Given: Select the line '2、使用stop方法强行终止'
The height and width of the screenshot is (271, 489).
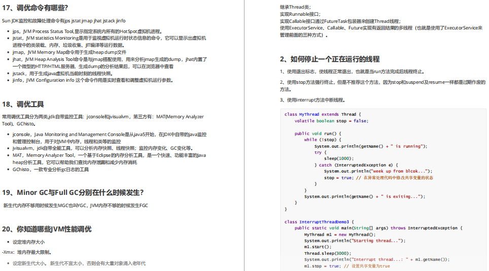Looking at the screenshot, I should (382, 86).
